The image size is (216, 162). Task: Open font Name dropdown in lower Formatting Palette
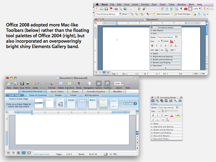coord(177,107)
